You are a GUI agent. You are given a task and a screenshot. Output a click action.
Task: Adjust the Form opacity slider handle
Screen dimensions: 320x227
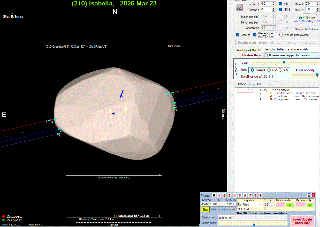(x=317, y=75)
